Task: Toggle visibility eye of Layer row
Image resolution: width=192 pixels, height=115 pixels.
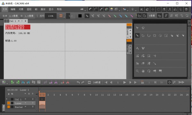Action: click(x=25, y=103)
